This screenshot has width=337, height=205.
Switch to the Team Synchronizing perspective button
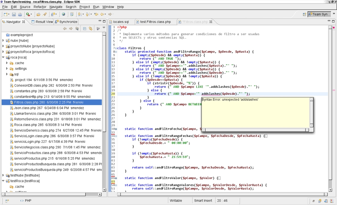[x=319, y=14]
